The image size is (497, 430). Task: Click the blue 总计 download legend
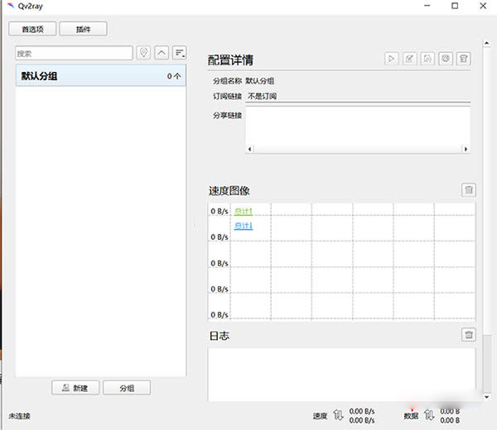click(x=244, y=226)
